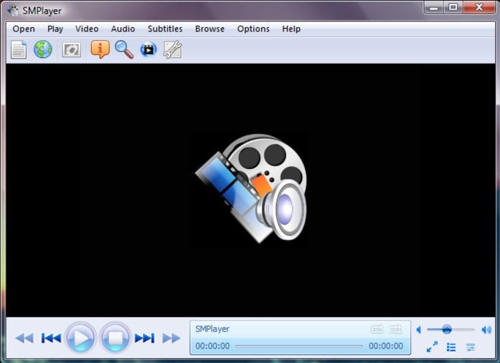Open the Video menu
The width and height of the screenshot is (500, 363).
click(x=87, y=29)
